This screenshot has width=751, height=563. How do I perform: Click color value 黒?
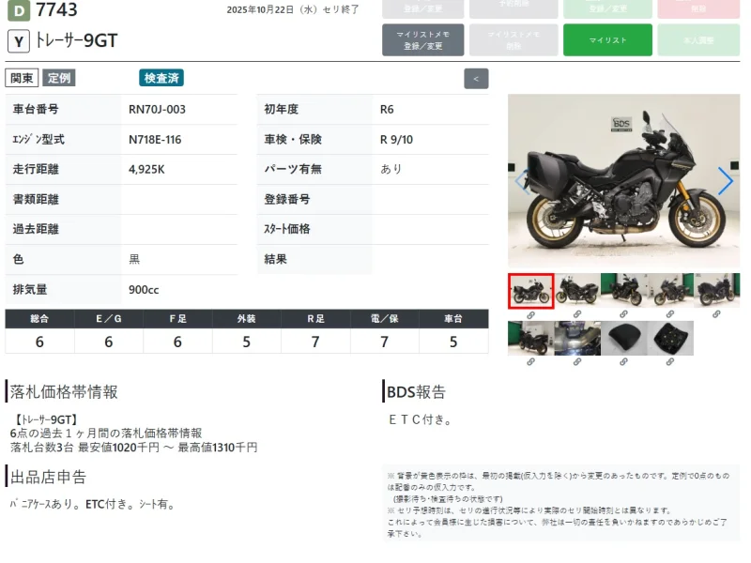(134, 260)
